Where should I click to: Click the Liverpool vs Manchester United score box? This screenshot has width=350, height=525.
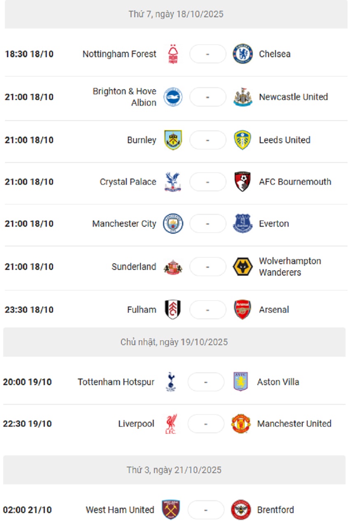point(206,424)
